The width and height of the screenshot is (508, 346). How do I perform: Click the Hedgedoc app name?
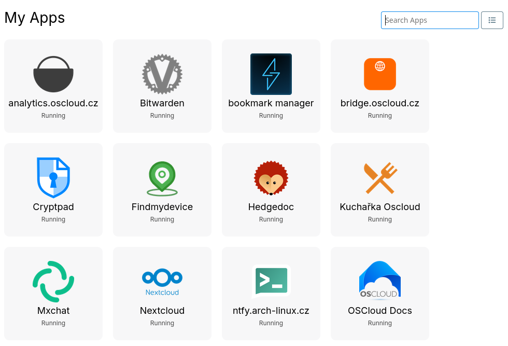[271, 207]
